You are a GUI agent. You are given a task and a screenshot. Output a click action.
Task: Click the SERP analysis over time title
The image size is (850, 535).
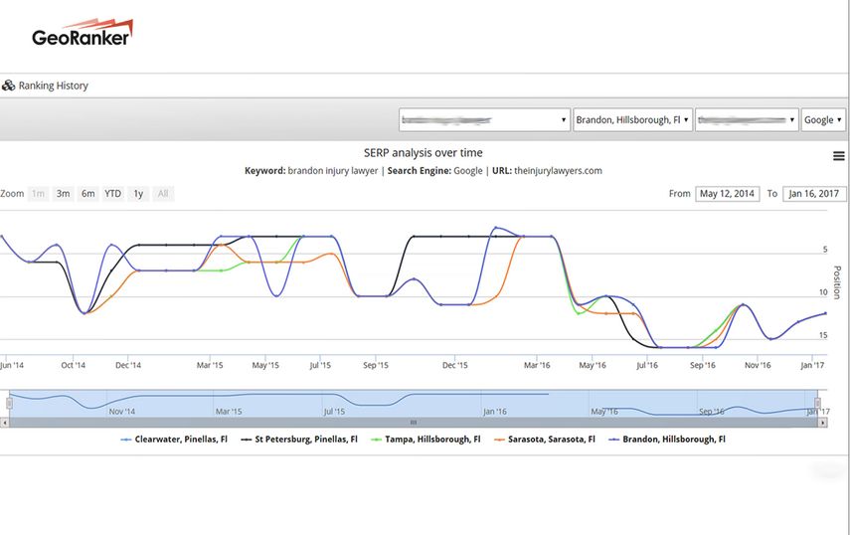(x=423, y=153)
